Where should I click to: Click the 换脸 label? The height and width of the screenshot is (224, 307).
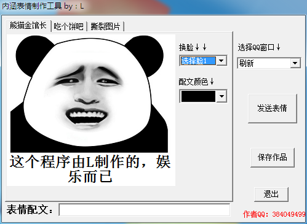click(x=193, y=47)
